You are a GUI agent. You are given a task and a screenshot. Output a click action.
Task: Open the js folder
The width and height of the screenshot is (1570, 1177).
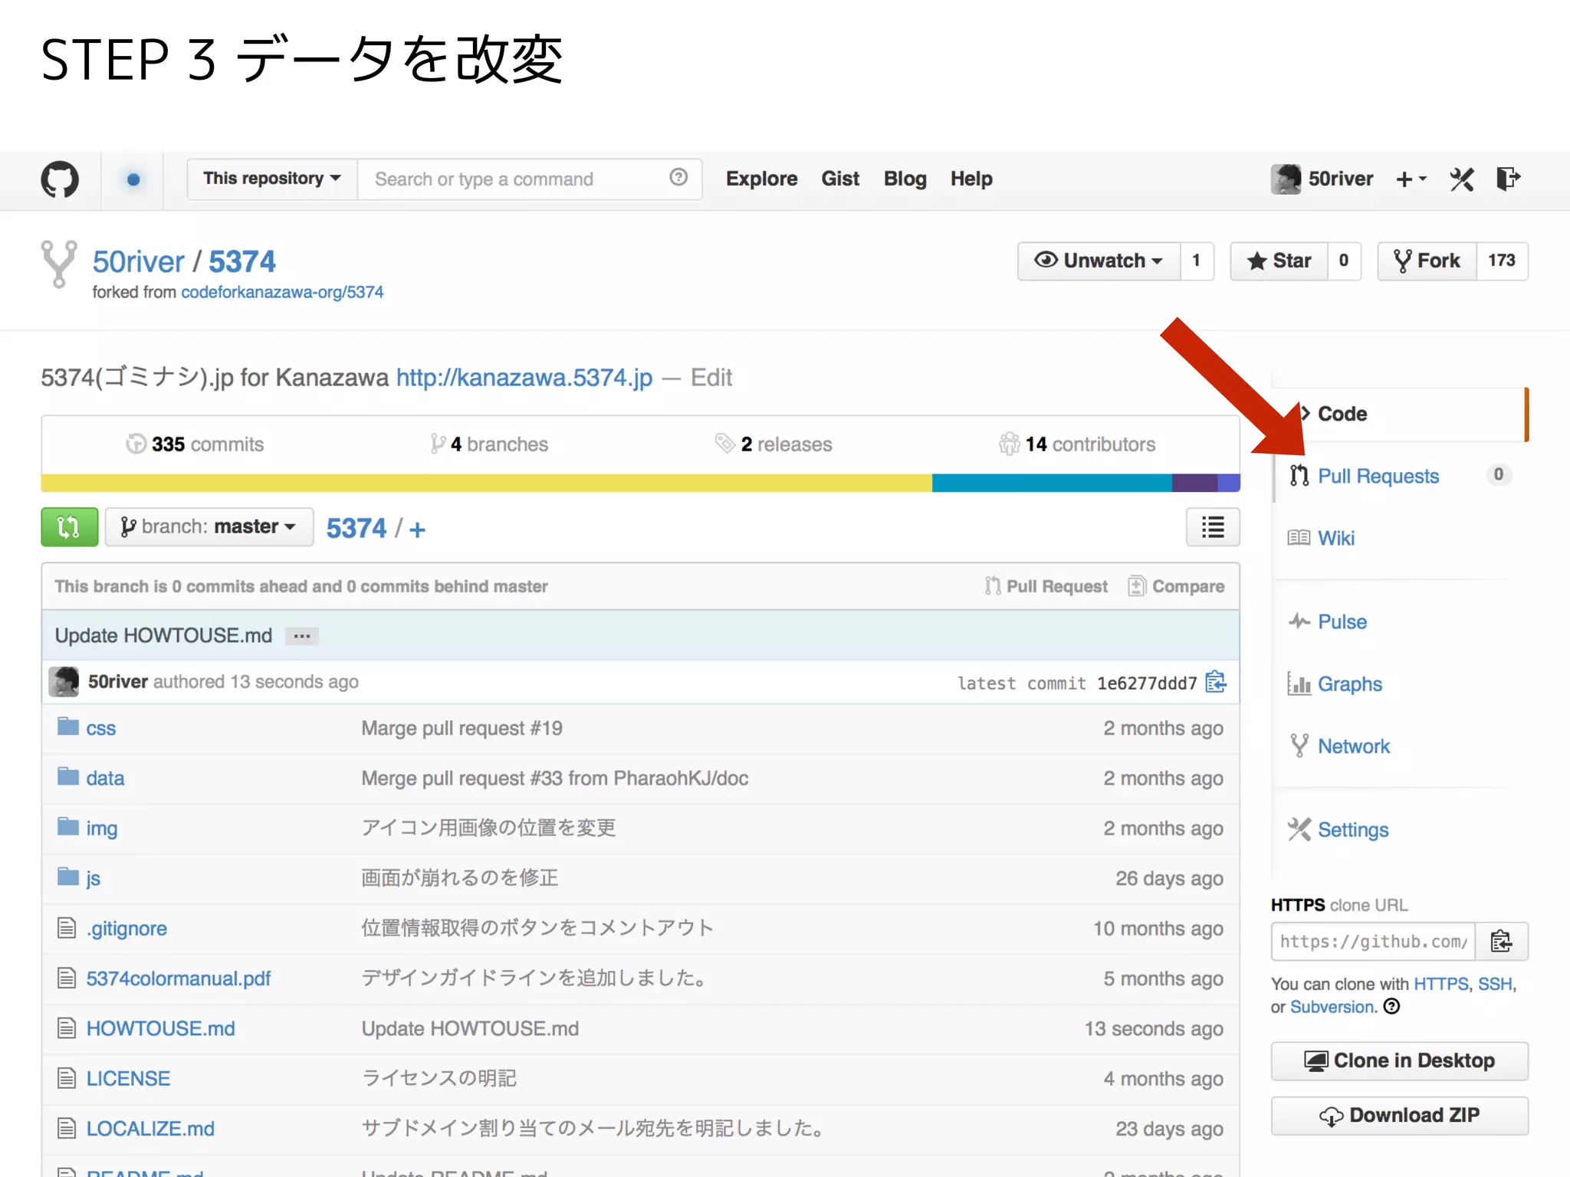coord(93,878)
